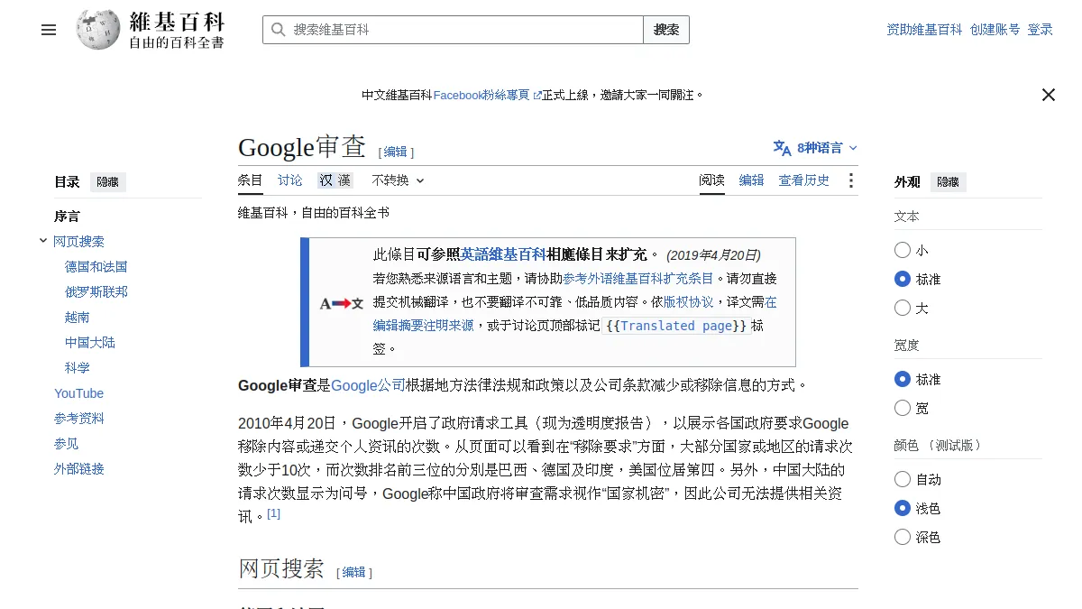
Task: Click the A-to-文 translation notice icon
Action: coord(341,304)
